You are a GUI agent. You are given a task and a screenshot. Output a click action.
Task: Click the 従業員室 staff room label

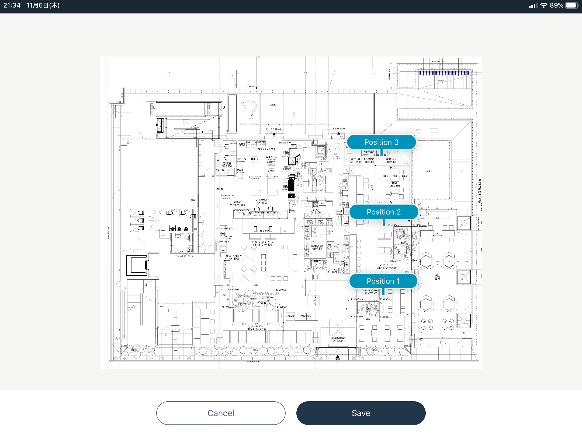pyautogui.click(x=317, y=246)
